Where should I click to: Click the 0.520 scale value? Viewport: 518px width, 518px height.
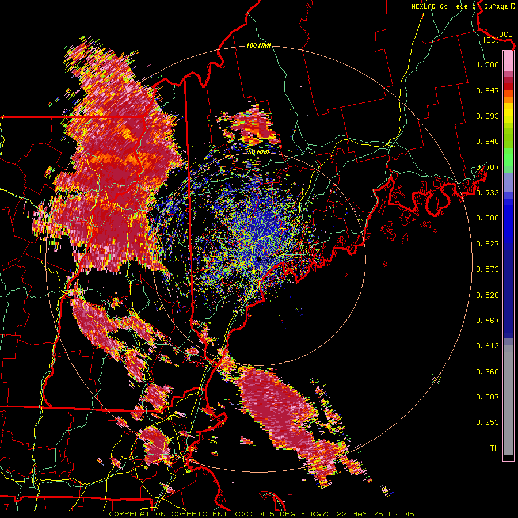487,295
